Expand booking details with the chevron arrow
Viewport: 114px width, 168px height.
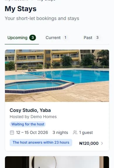click(x=102, y=143)
